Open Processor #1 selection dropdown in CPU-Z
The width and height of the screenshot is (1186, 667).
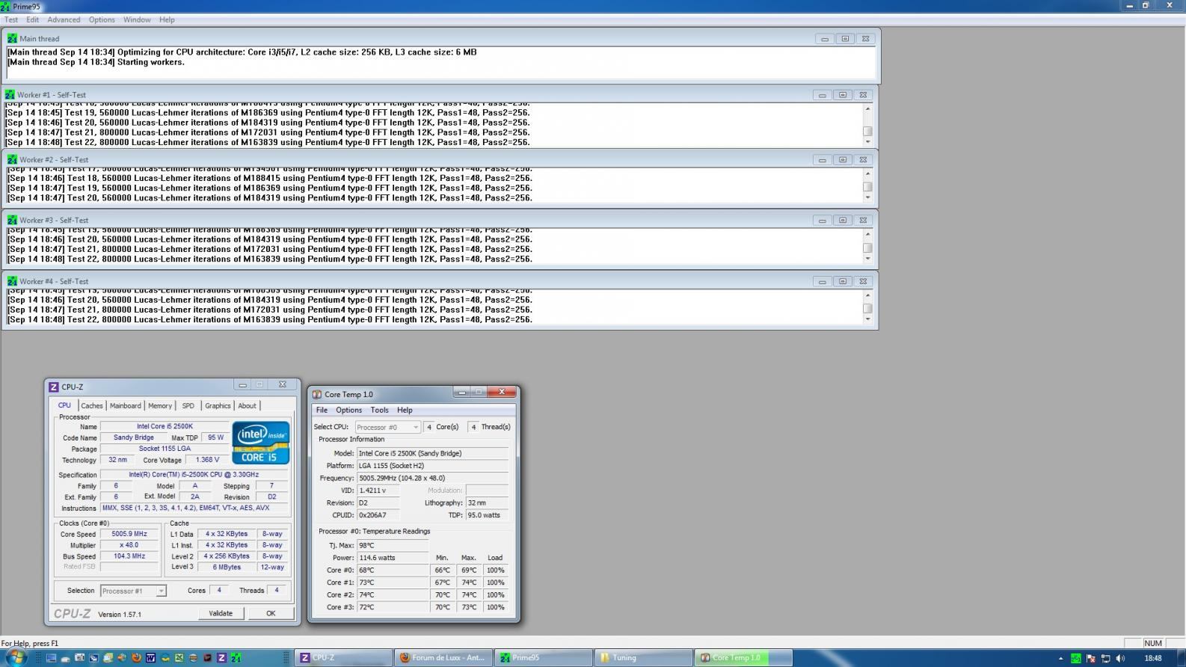(x=133, y=591)
